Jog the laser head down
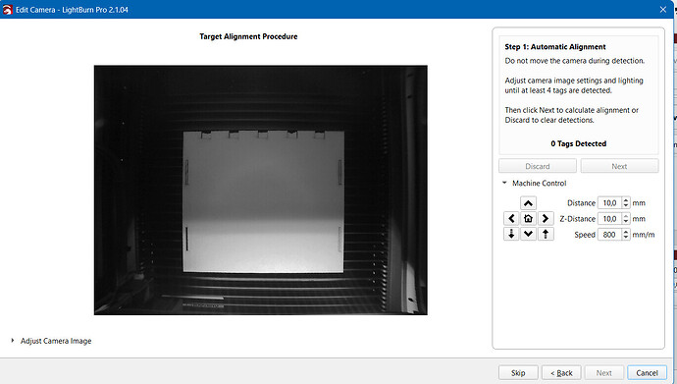This screenshot has height=384, width=677. click(x=528, y=234)
